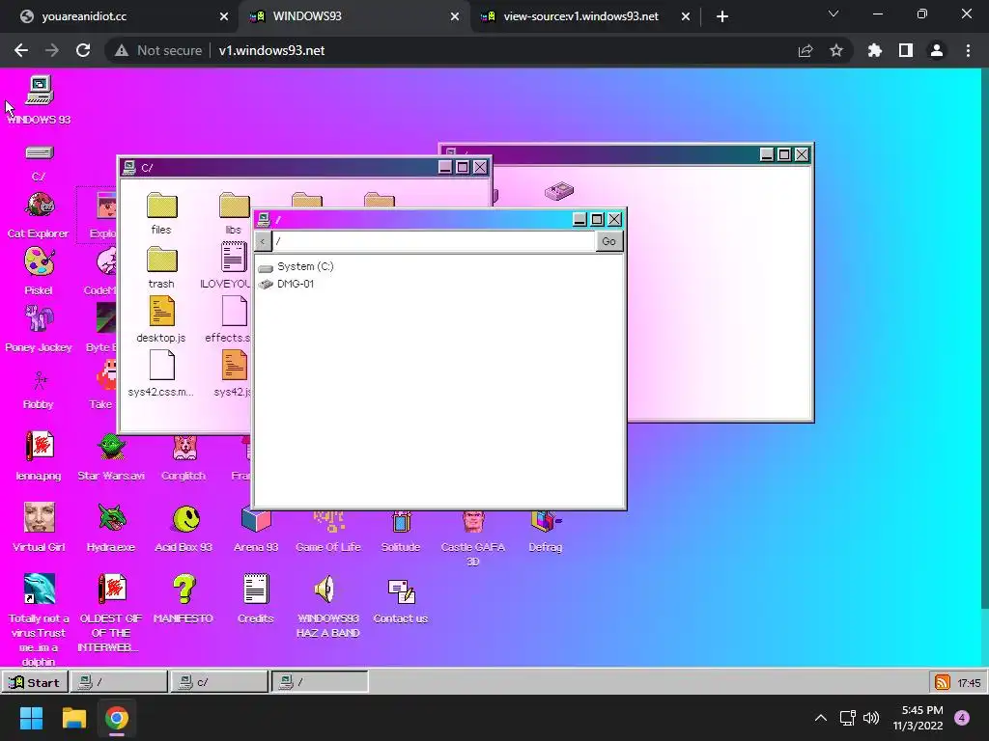Image resolution: width=989 pixels, height=741 pixels.
Task: Open Chrome three-dot menu
Action: point(968,50)
